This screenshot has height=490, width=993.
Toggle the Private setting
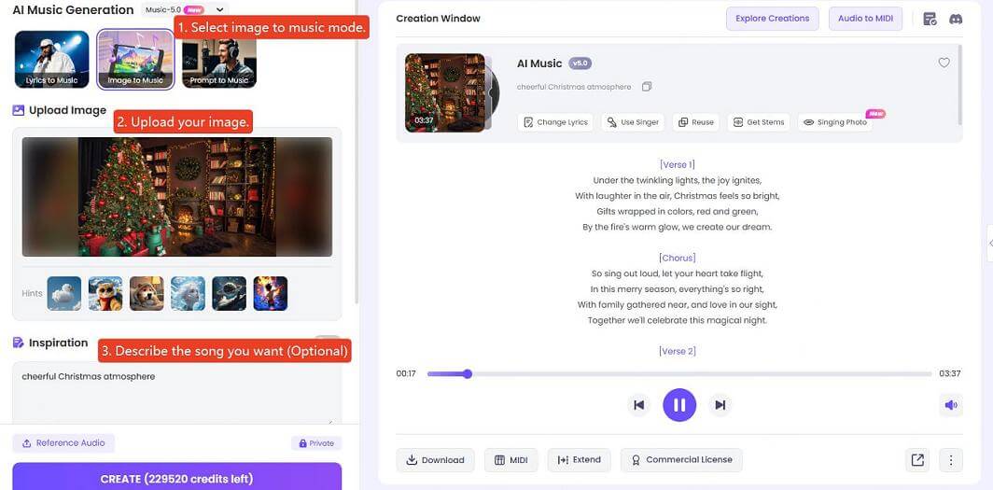pyautogui.click(x=316, y=443)
